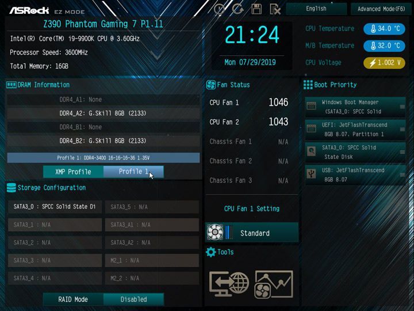Image resolution: width=414 pixels, height=311 pixels.
Task: Open the Internet Flash tool icon
Action: pos(229,284)
